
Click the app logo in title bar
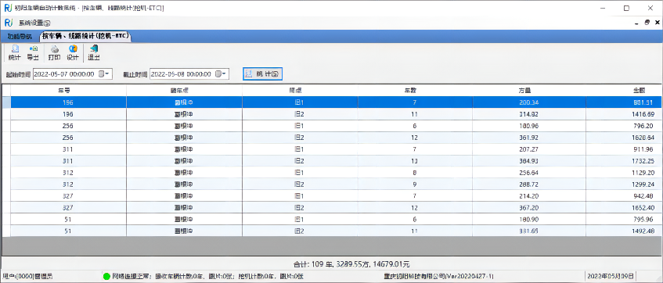tap(8, 8)
